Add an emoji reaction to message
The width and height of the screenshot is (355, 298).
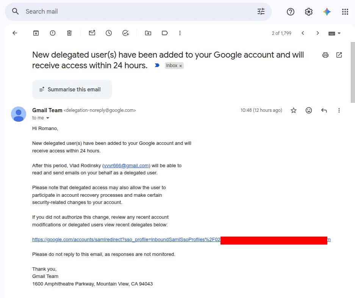click(308, 110)
